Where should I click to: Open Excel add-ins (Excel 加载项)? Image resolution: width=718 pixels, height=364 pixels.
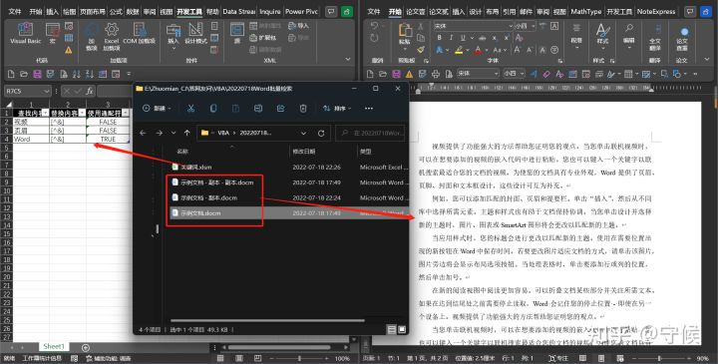pos(112,36)
